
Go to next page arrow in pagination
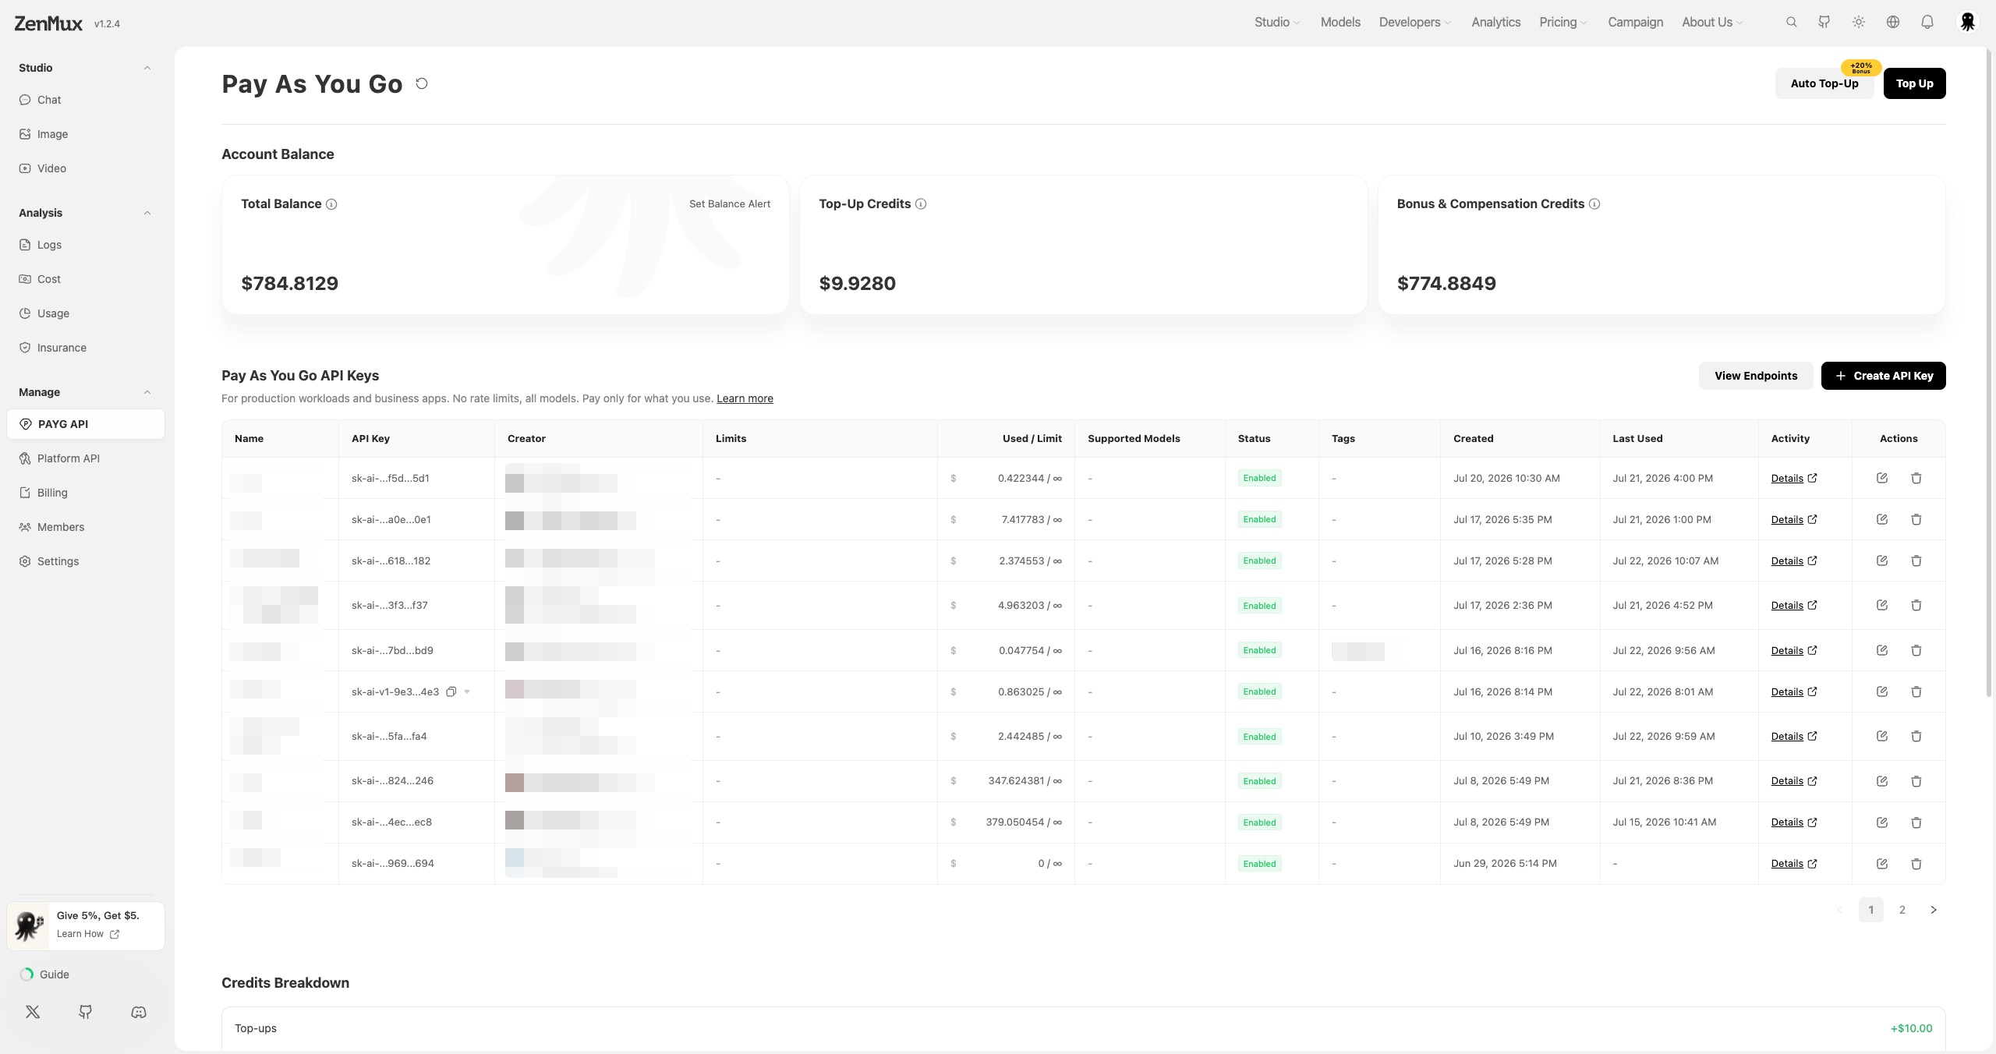point(1934,910)
